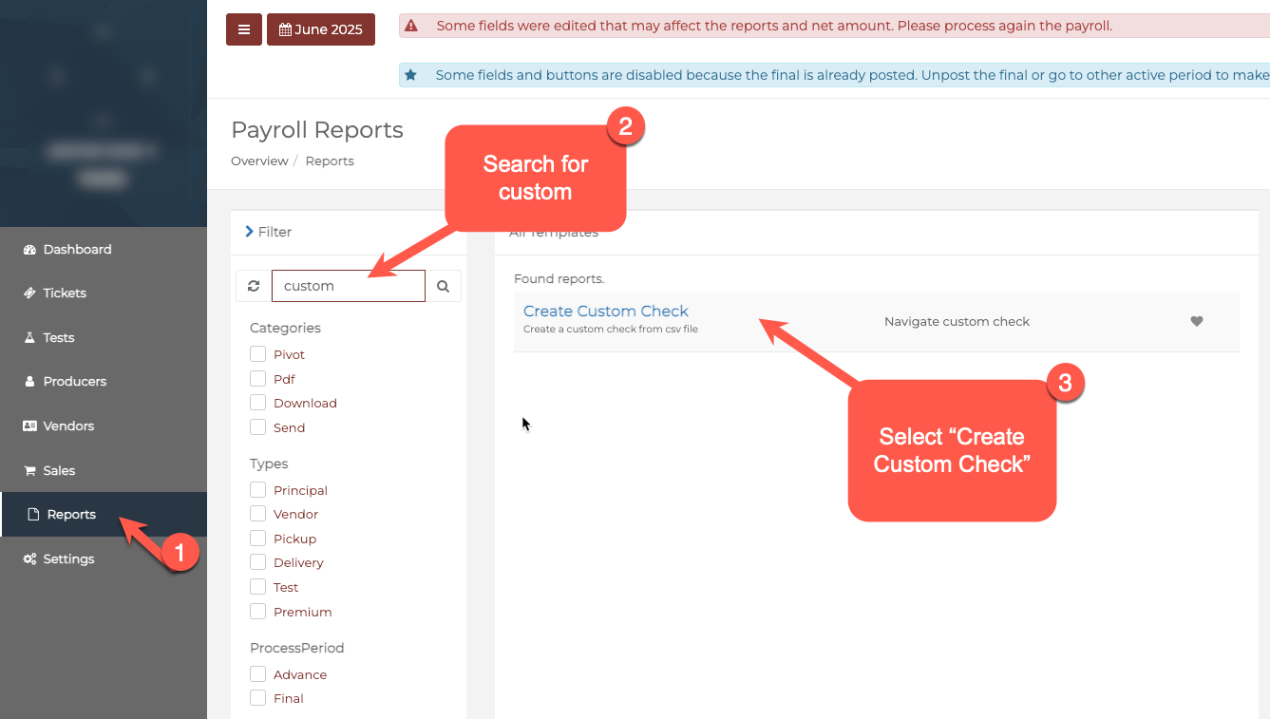Click the Sales cart icon
Image resolution: width=1270 pixels, height=719 pixels.
click(x=29, y=471)
